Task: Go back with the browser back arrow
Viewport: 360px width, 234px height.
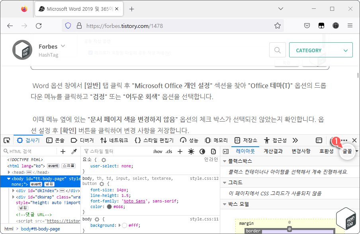Action: [10, 26]
